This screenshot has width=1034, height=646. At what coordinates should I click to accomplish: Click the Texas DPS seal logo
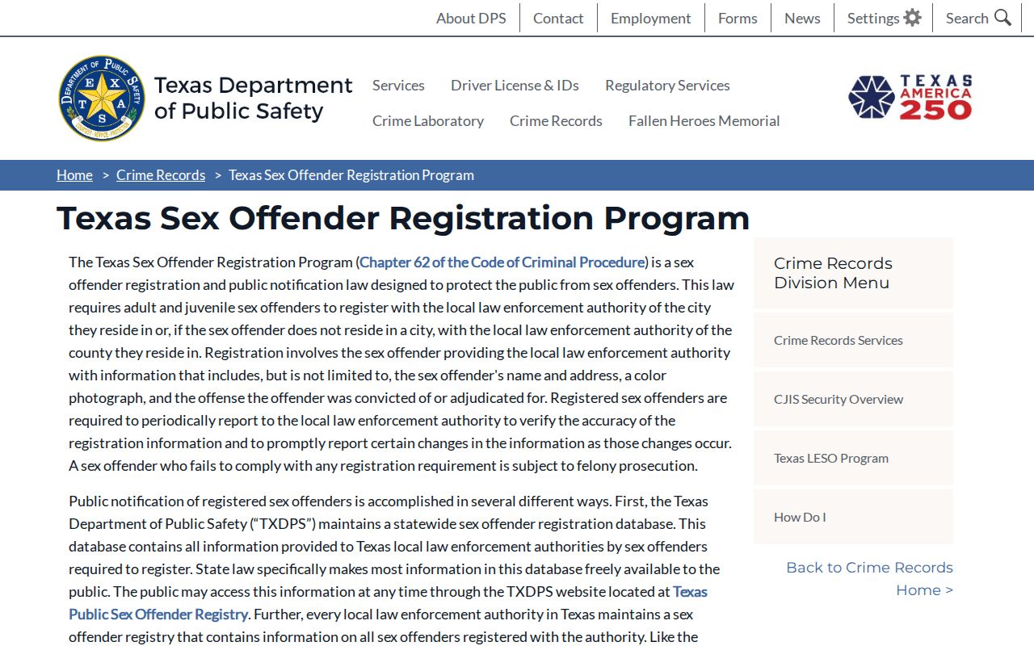[102, 99]
